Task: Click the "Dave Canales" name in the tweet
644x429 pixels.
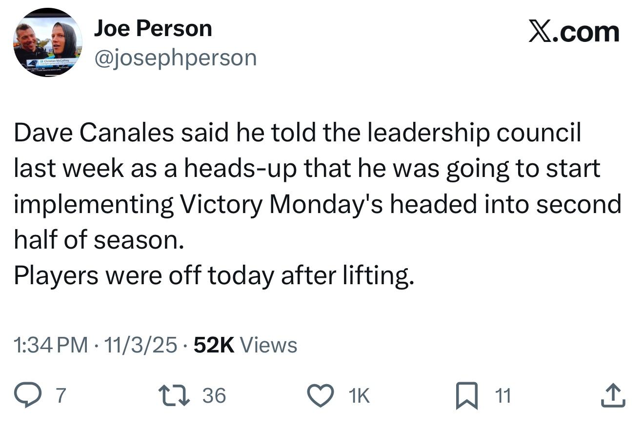Action: pos(93,133)
